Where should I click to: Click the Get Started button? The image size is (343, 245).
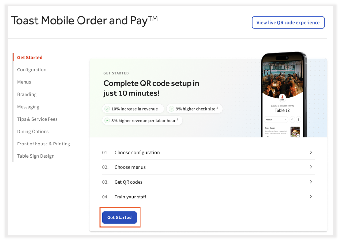pyautogui.click(x=120, y=217)
